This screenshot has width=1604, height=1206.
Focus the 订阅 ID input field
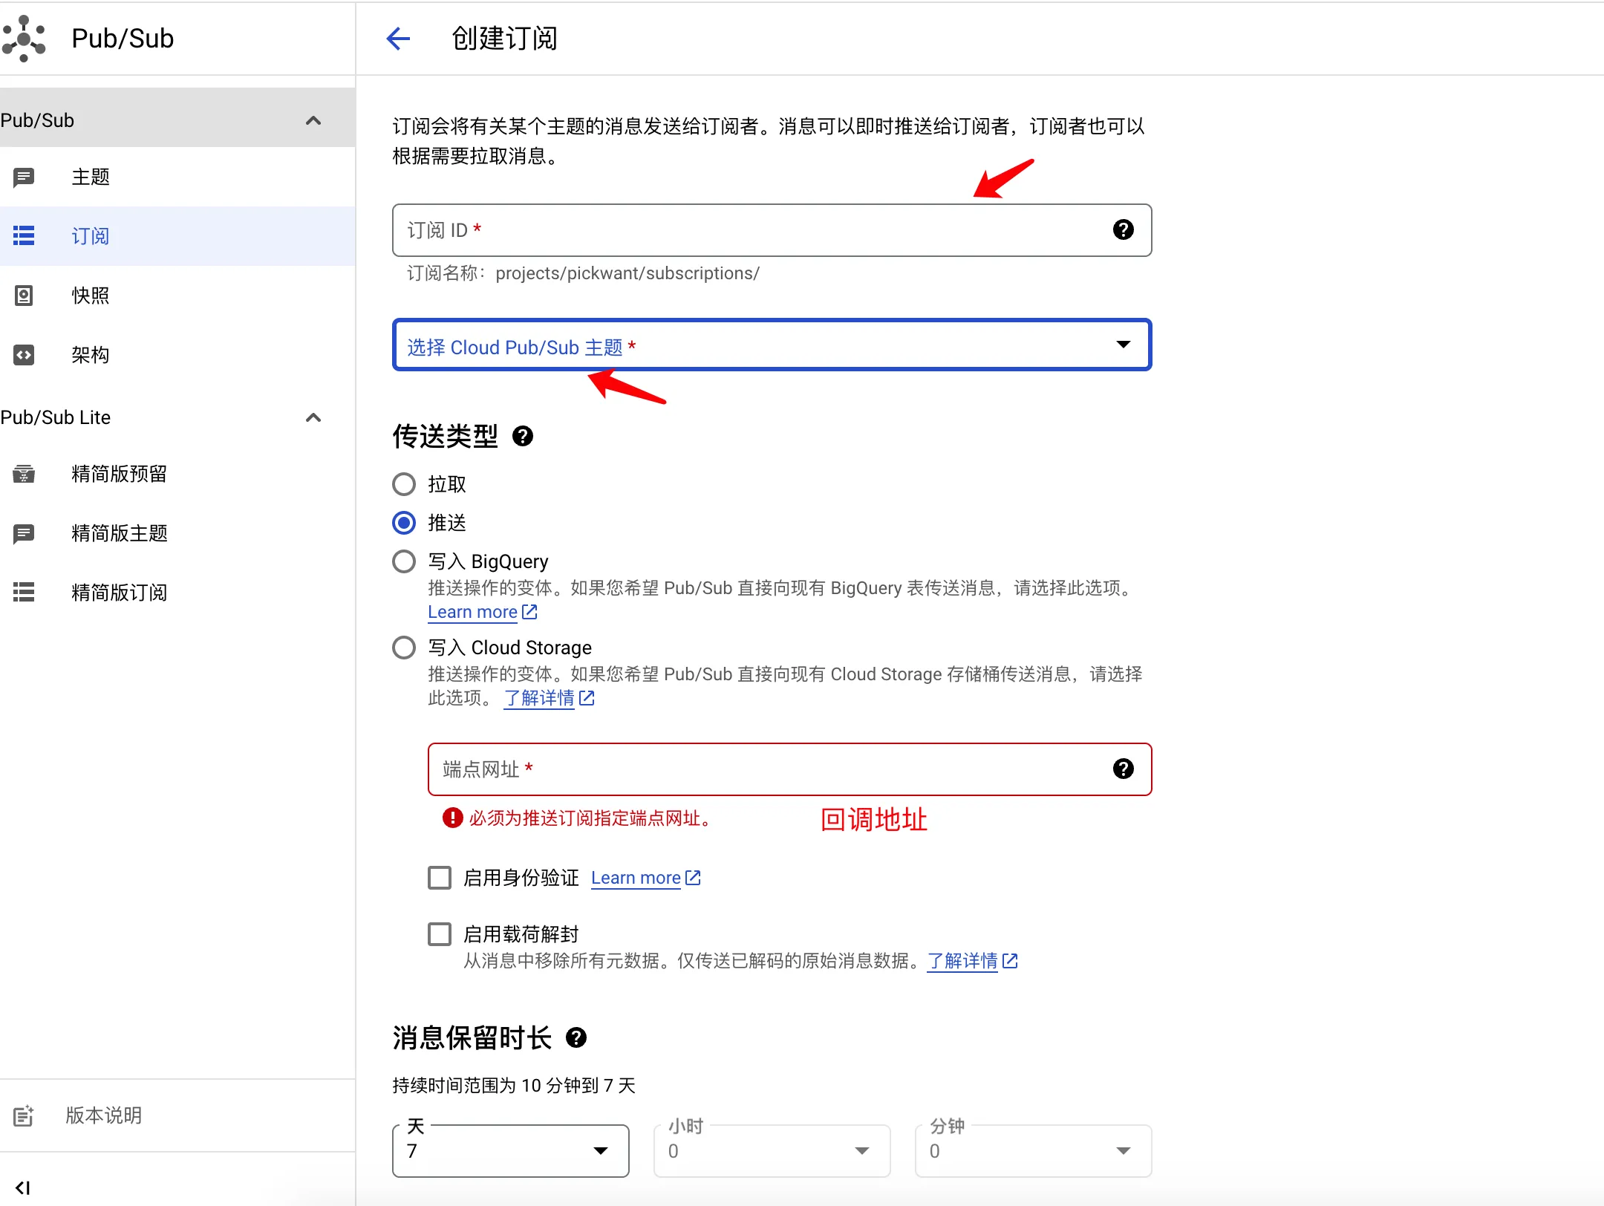(772, 230)
